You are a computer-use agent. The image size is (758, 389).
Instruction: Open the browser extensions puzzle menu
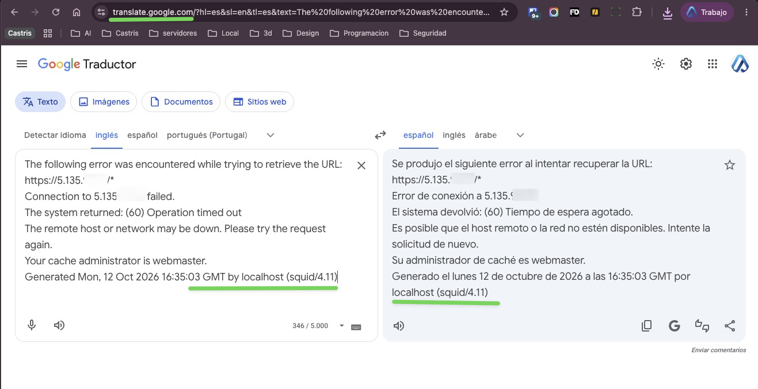(637, 12)
